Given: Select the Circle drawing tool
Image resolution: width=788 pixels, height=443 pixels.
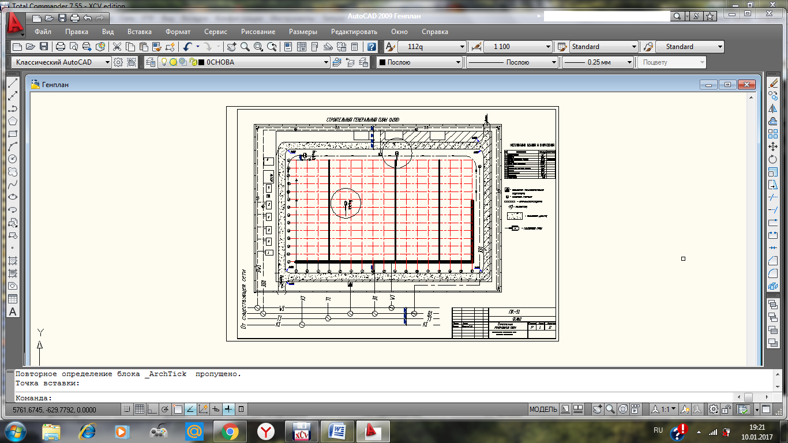Looking at the screenshot, I should pyautogui.click(x=13, y=159).
